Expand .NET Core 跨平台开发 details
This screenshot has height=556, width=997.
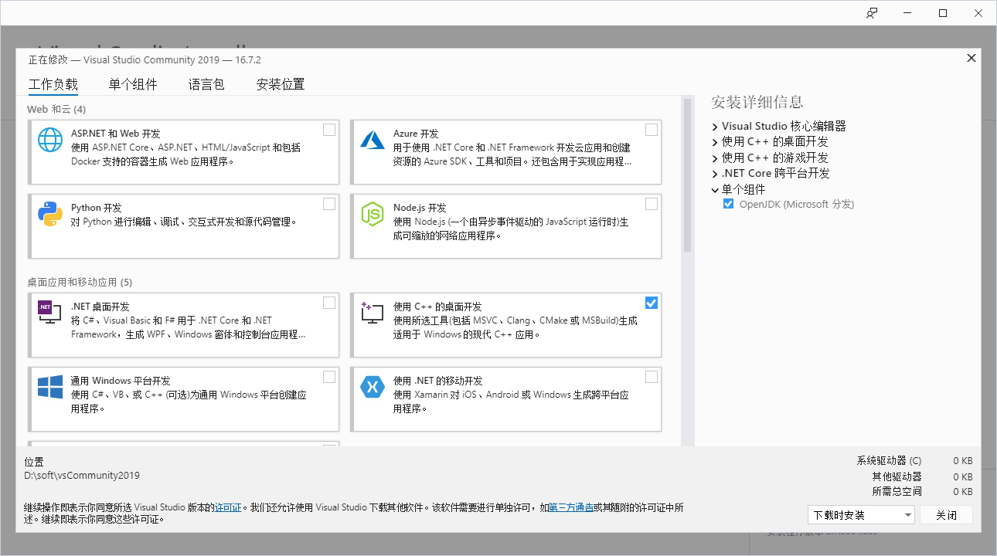(x=713, y=173)
